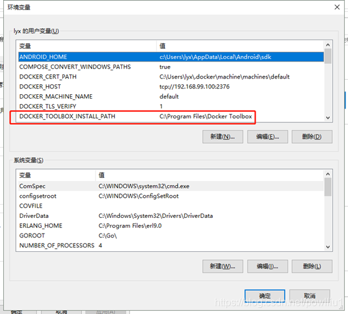Image resolution: width=348 pixels, height=314 pixels.
Task: Select the ERLANG_HOME system variable row
Action: [171, 225]
